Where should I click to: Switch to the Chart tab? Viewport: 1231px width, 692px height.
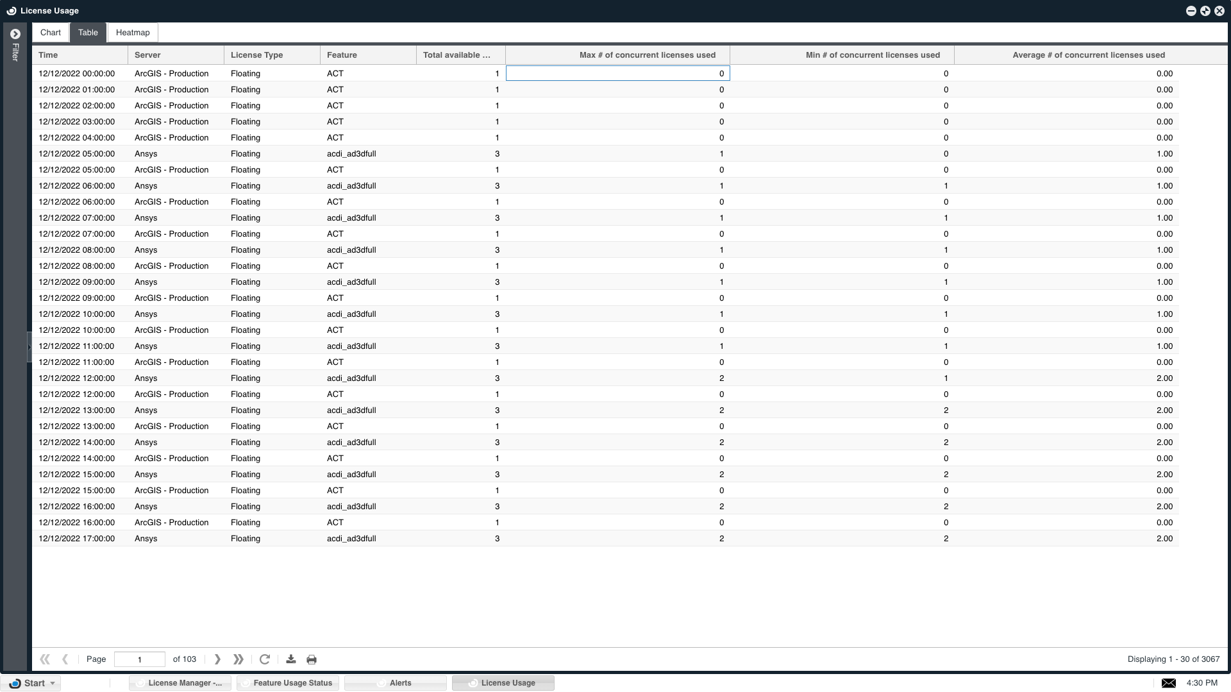51,33
